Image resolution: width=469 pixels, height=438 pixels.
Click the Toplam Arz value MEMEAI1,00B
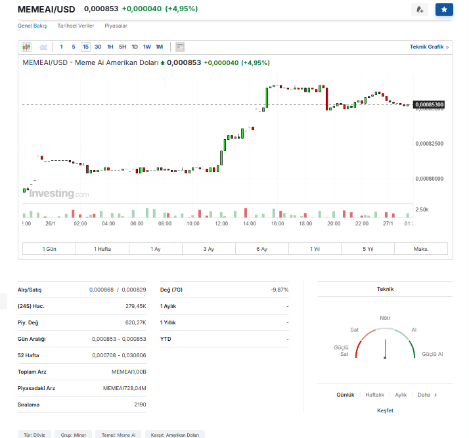click(x=129, y=372)
